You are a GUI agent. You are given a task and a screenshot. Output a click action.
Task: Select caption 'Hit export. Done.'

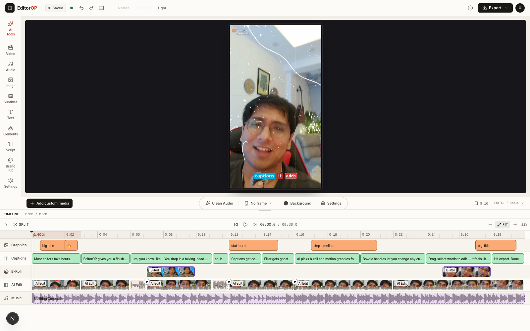(x=508, y=259)
